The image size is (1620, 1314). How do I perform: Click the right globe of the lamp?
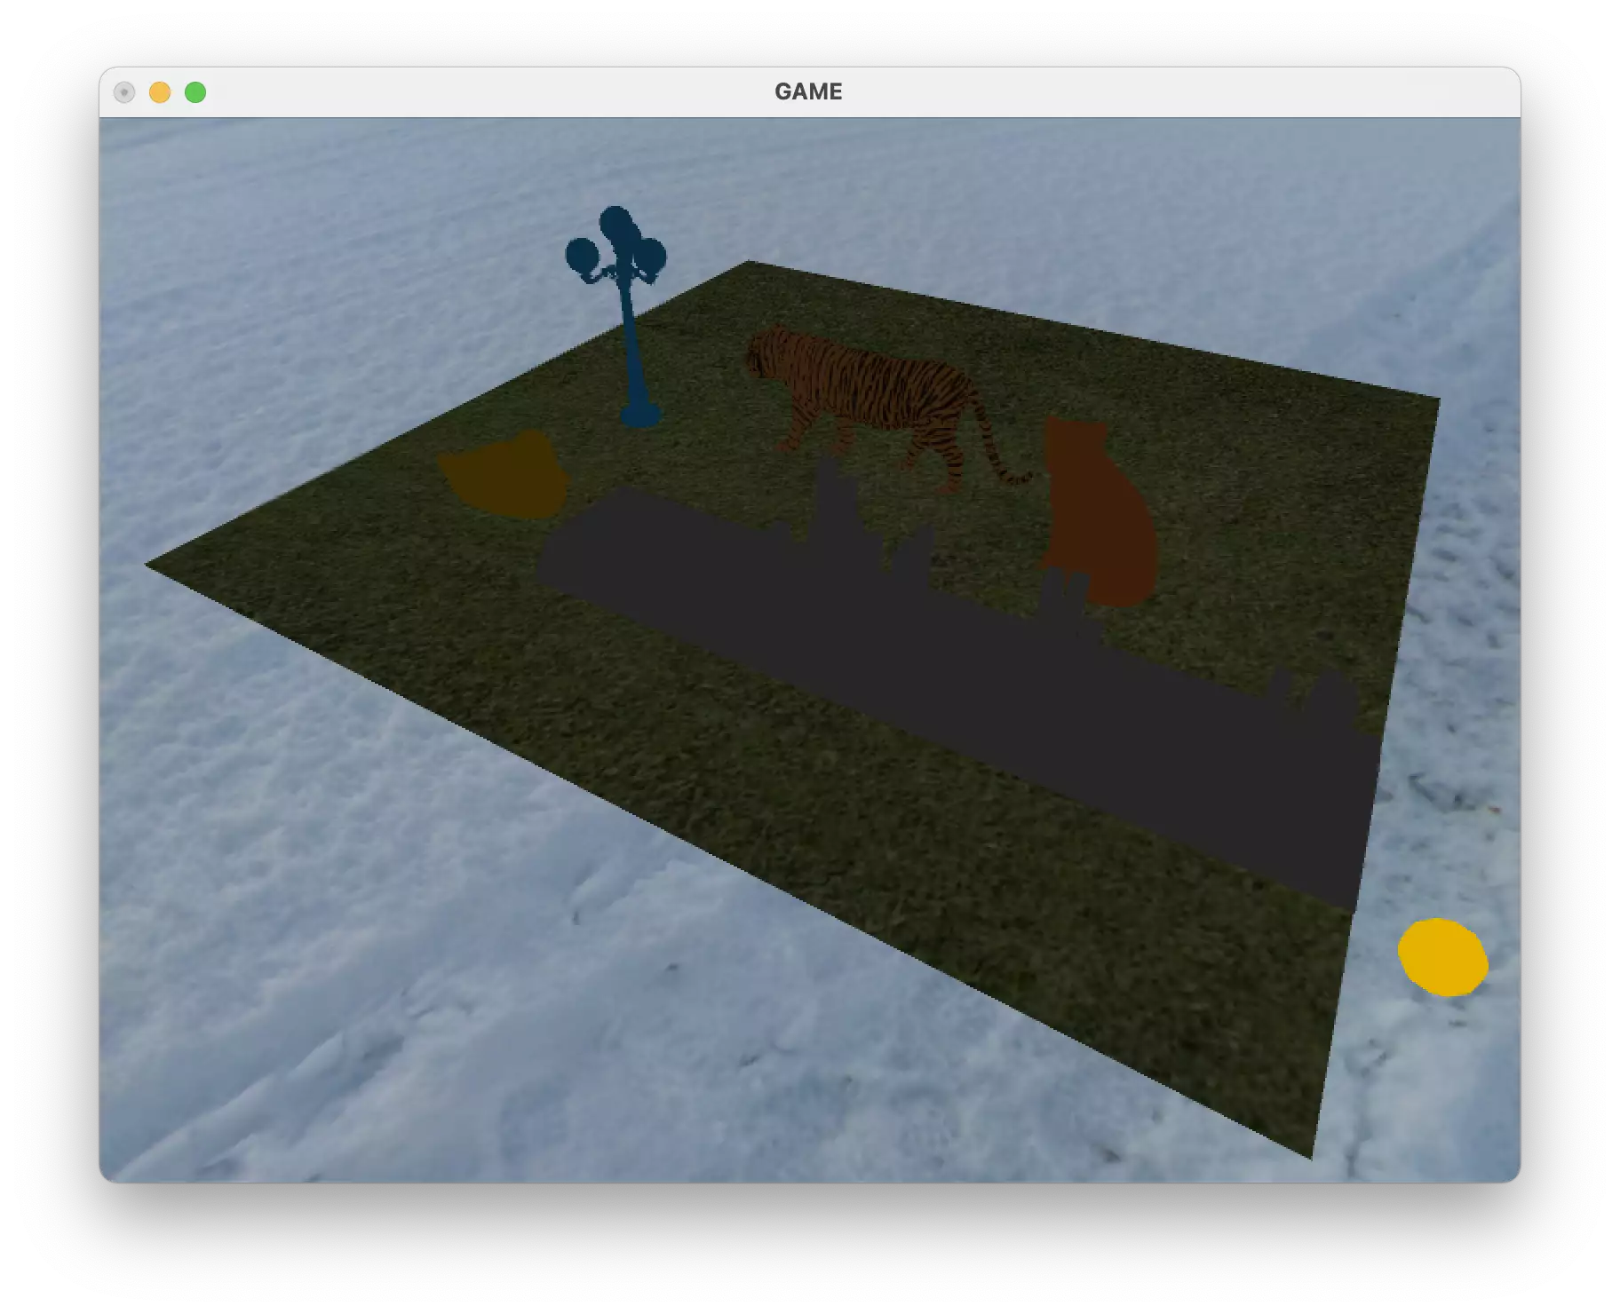coord(652,256)
